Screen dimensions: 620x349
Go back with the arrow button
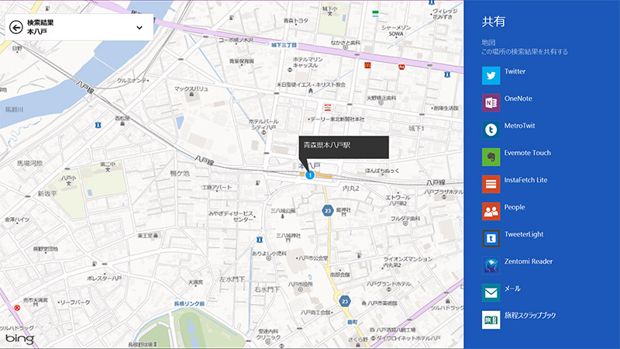tap(15, 27)
